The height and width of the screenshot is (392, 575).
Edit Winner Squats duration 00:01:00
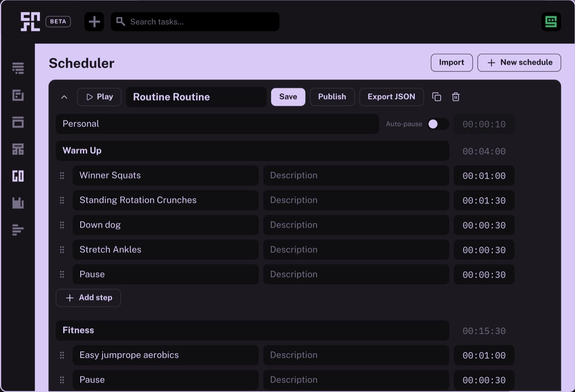click(484, 176)
